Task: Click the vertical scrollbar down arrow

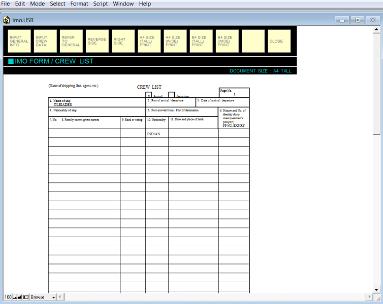Action: pos(376,289)
